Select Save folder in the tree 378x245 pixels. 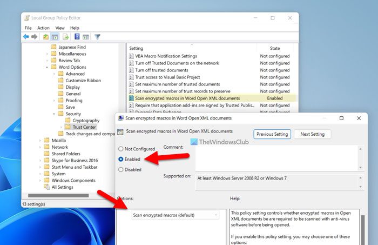(70, 107)
